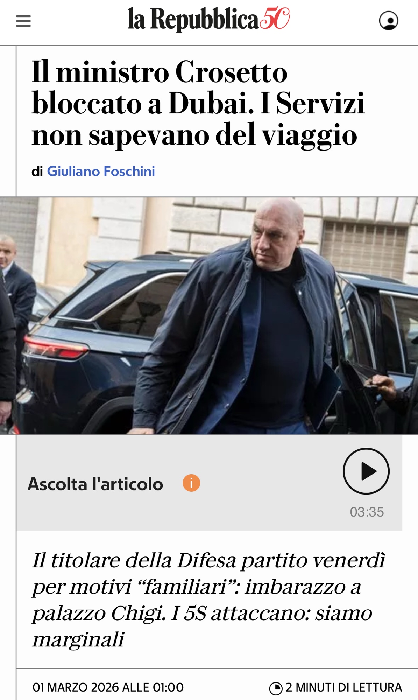Click the "di" byline prefix

point(37,171)
